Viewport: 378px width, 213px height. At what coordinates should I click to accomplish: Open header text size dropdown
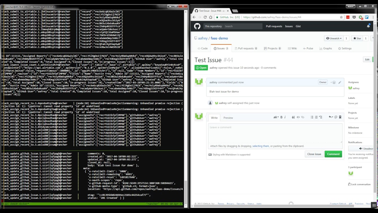point(276,117)
